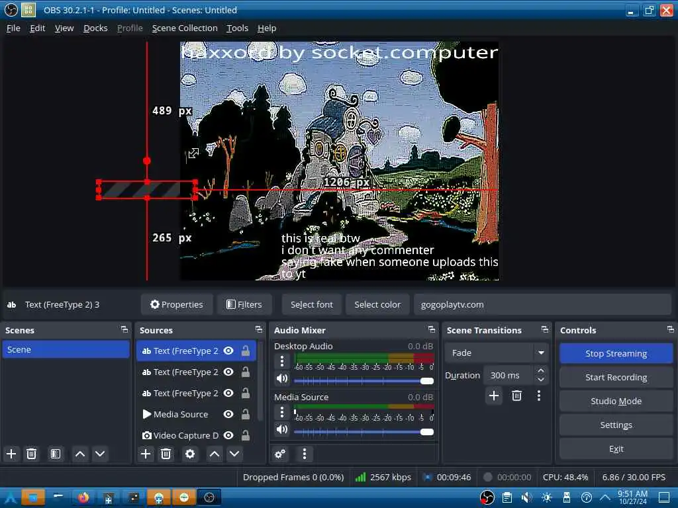This screenshot has width=678, height=508.
Task: Move source down arrow in Sources panel
Action: [x=234, y=454]
